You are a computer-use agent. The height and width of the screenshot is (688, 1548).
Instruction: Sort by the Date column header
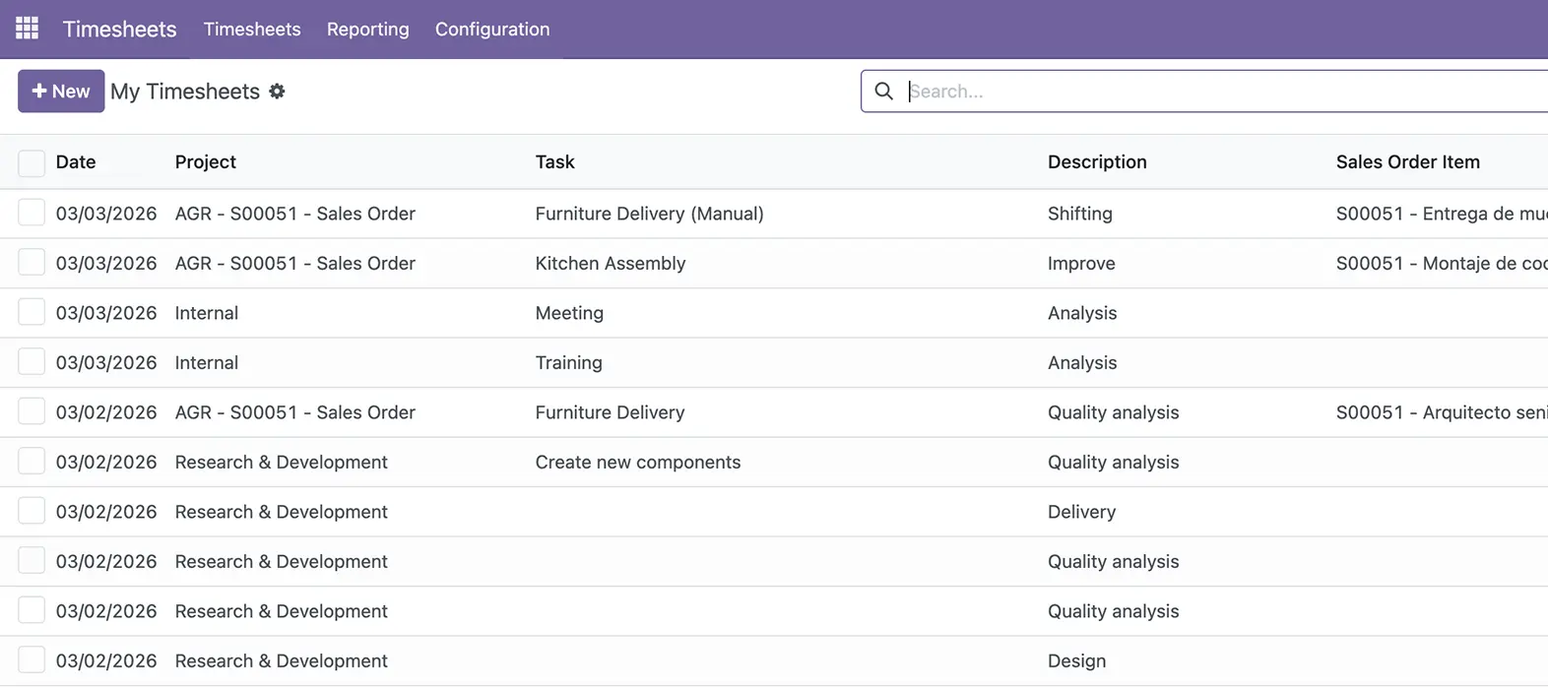(x=76, y=162)
